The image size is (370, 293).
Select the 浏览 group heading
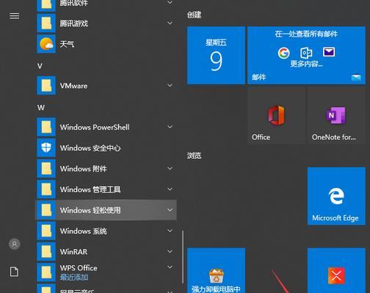(x=195, y=156)
